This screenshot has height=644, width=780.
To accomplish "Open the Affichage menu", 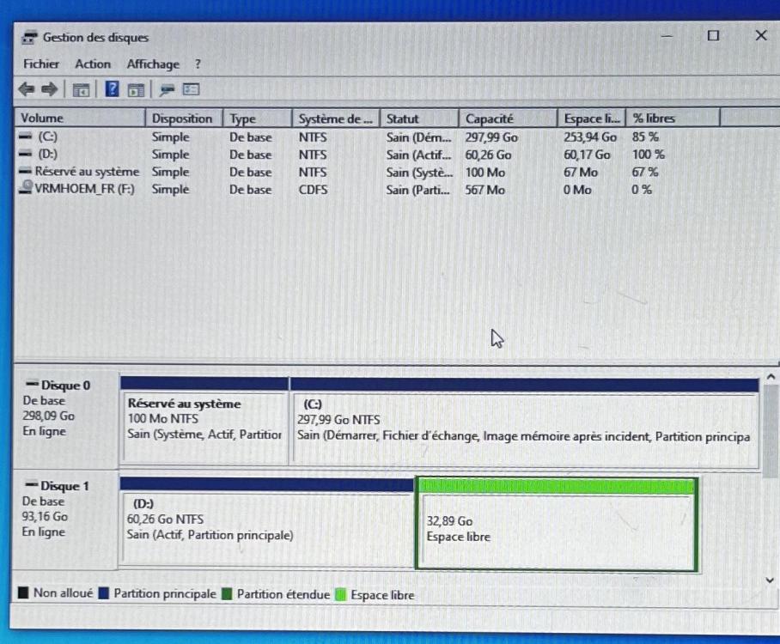I will 153,64.
